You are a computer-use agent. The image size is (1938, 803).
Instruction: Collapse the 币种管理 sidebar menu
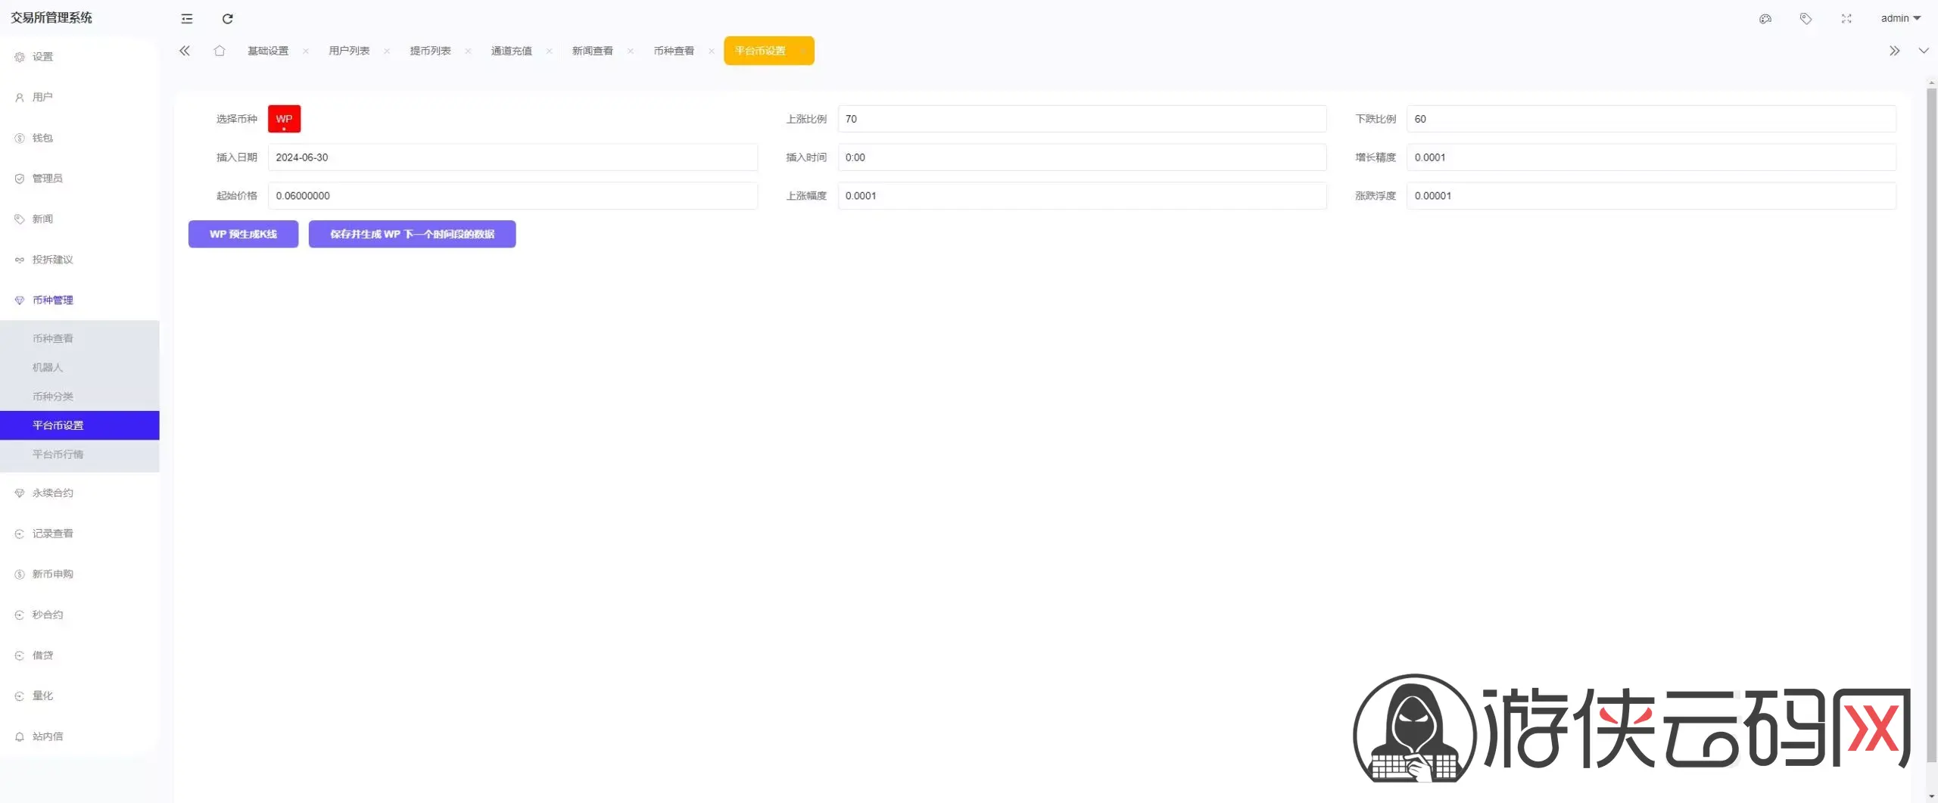pyautogui.click(x=53, y=300)
